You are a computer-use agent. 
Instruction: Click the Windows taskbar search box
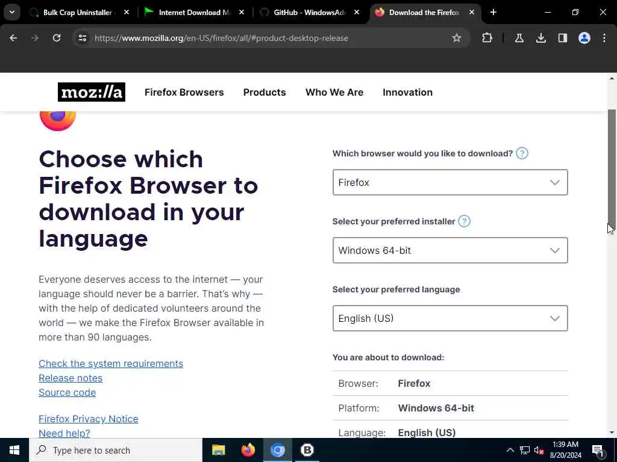[116, 450]
